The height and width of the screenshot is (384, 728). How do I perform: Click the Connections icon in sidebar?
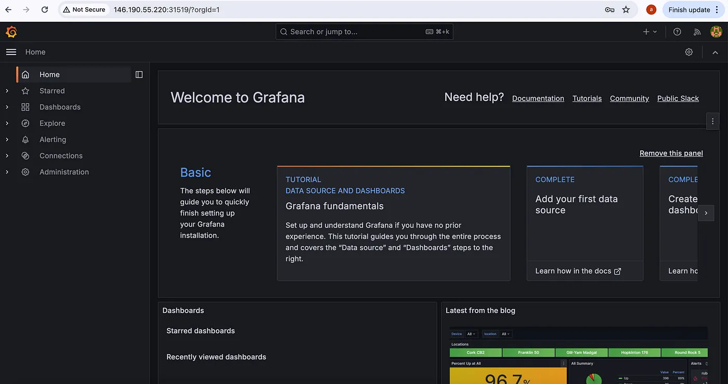point(25,156)
